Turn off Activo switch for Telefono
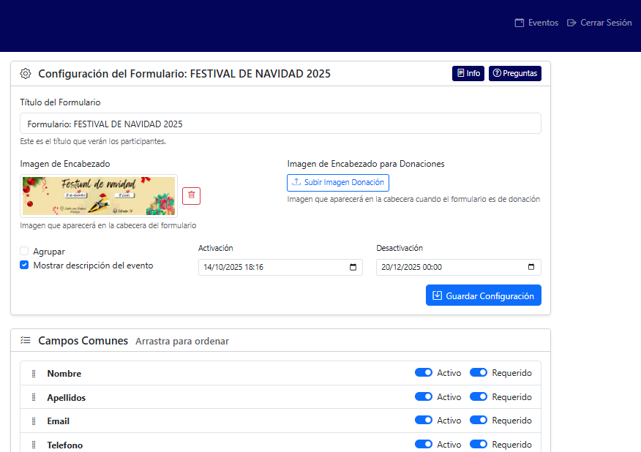This screenshot has width=641, height=452. click(x=424, y=444)
